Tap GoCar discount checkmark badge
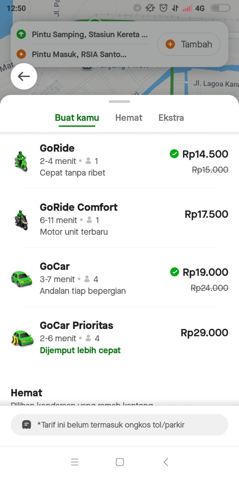 [174, 272]
